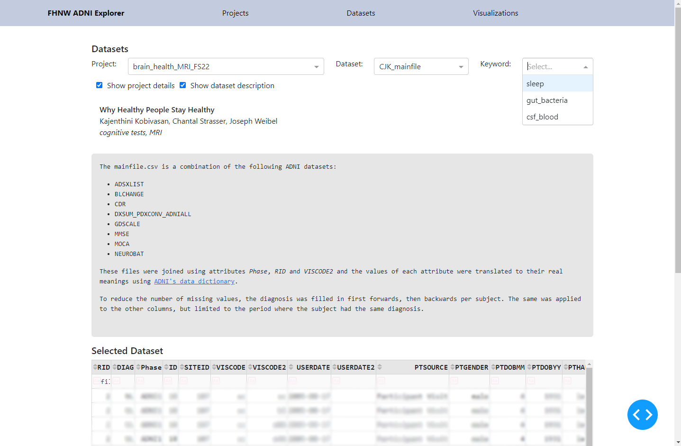Open the Dataset dropdown CJK_mainfile
This screenshot has width=681, height=446.
point(421,66)
